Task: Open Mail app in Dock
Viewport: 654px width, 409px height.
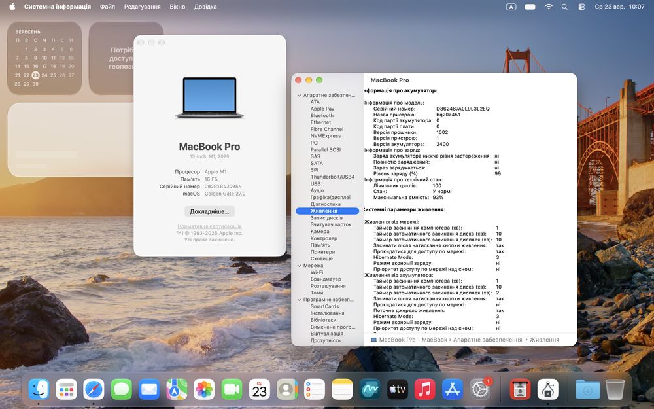Action: coord(149,389)
